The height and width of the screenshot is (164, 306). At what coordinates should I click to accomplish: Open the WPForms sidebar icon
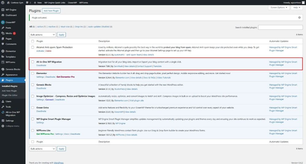(3, 62)
